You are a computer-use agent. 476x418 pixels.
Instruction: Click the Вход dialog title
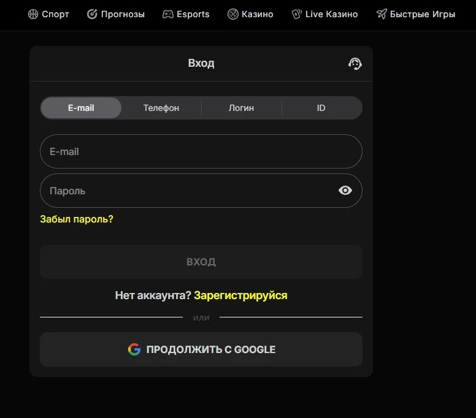click(x=201, y=63)
